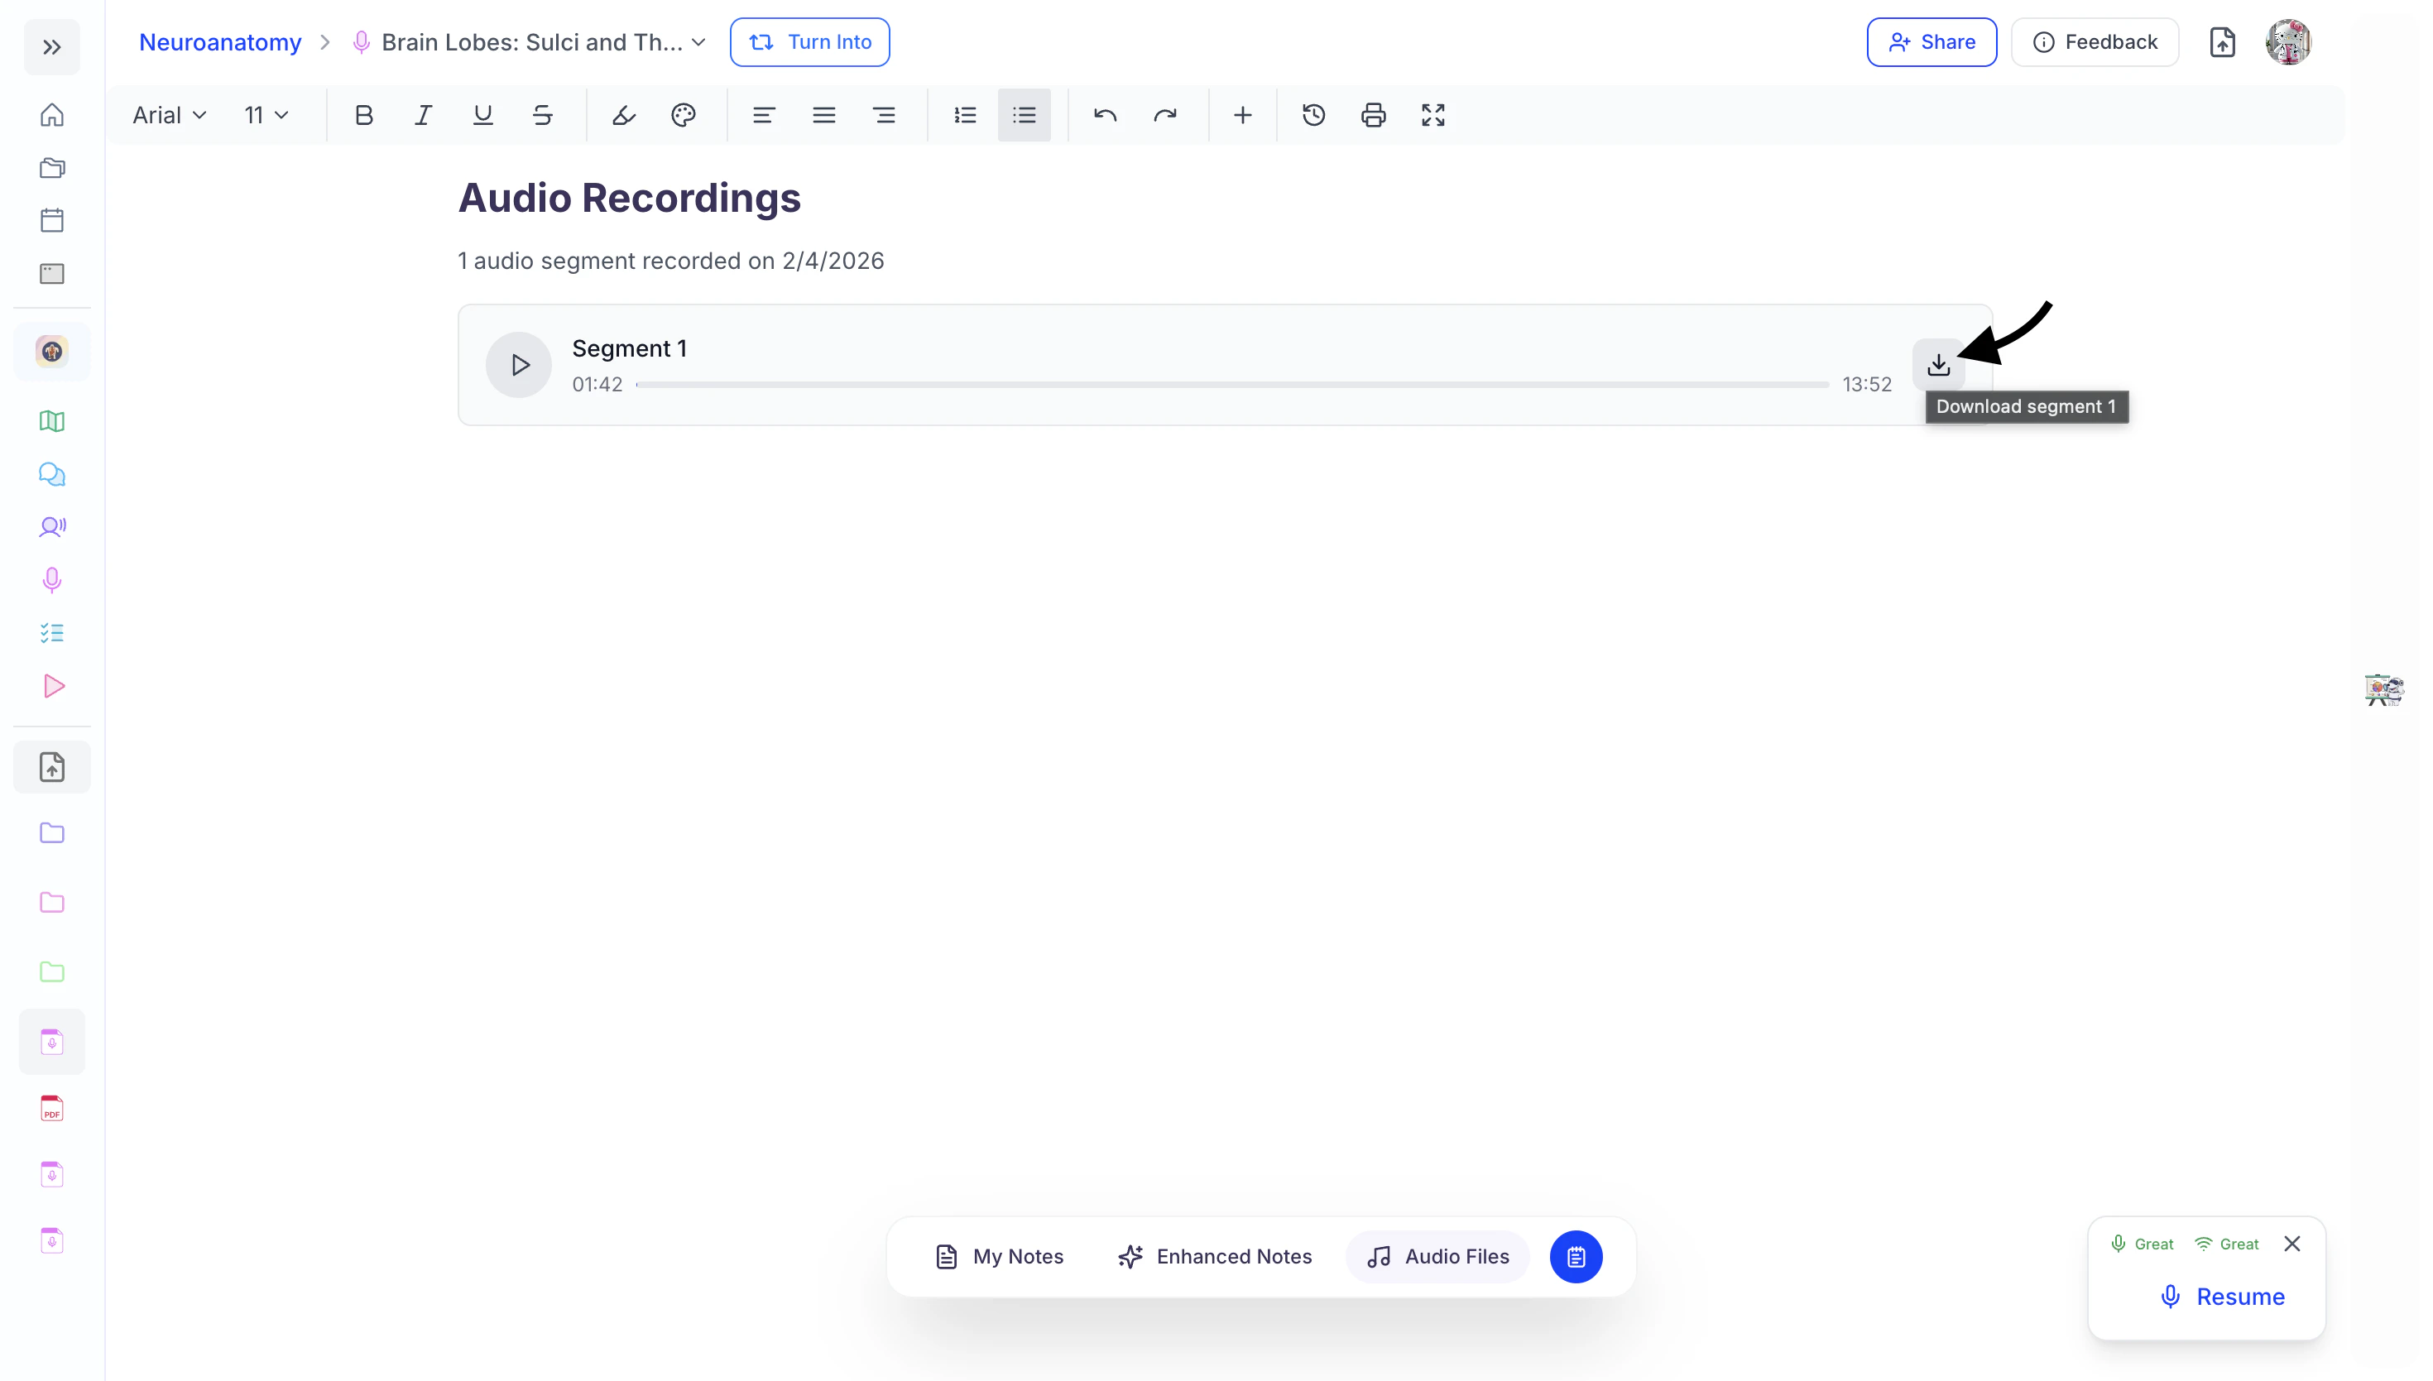Click the print icon in toolbar
The image size is (2433, 1381).
click(x=1373, y=115)
